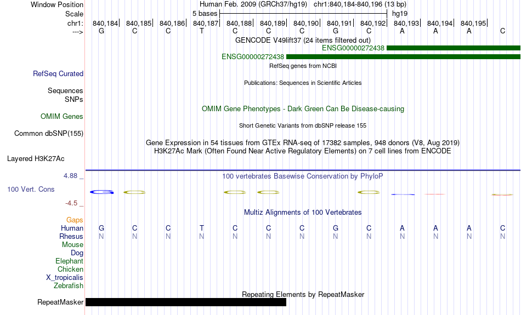This screenshot has width=521, height=315.
Task: Click the Short Genetic Variants from dbSNP title
Action: (303, 125)
